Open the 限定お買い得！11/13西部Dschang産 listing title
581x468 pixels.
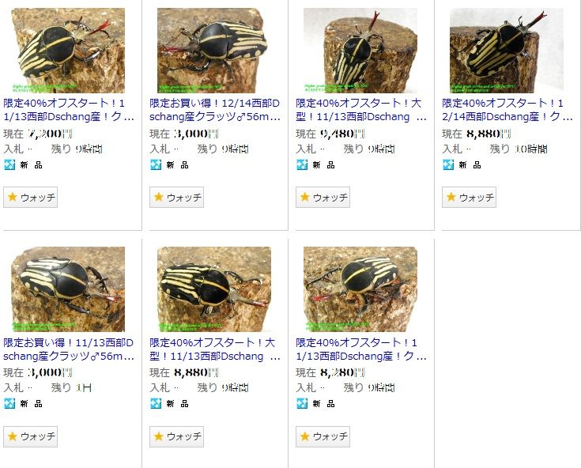pyautogui.click(x=69, y=349)
